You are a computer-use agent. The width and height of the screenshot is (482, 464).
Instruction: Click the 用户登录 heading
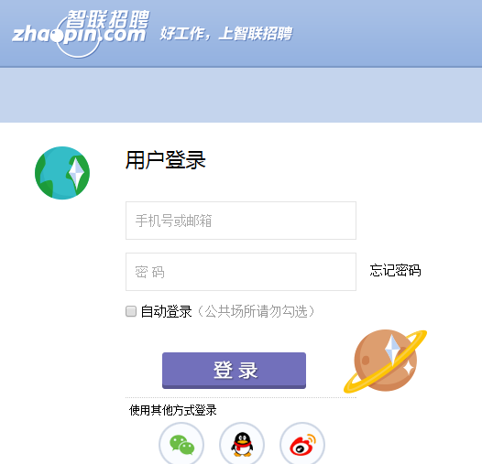pyautogui.click(x=165, y=160)
